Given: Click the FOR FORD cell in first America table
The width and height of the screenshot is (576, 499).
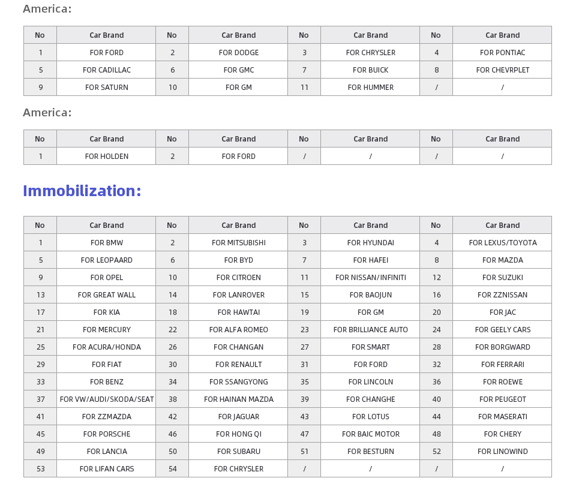Looking at the screenshot, I should click(x=106, y=53).
